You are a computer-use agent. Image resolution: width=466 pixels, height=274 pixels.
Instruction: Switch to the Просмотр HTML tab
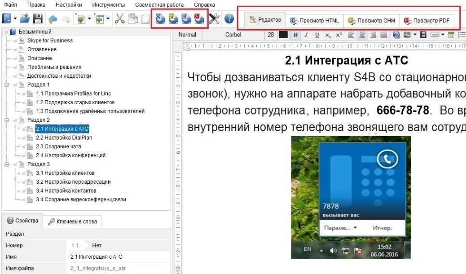pos(315,20)
